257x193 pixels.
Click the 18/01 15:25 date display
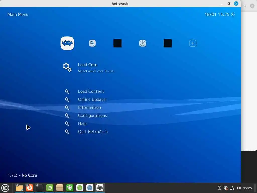coord(217,14)
